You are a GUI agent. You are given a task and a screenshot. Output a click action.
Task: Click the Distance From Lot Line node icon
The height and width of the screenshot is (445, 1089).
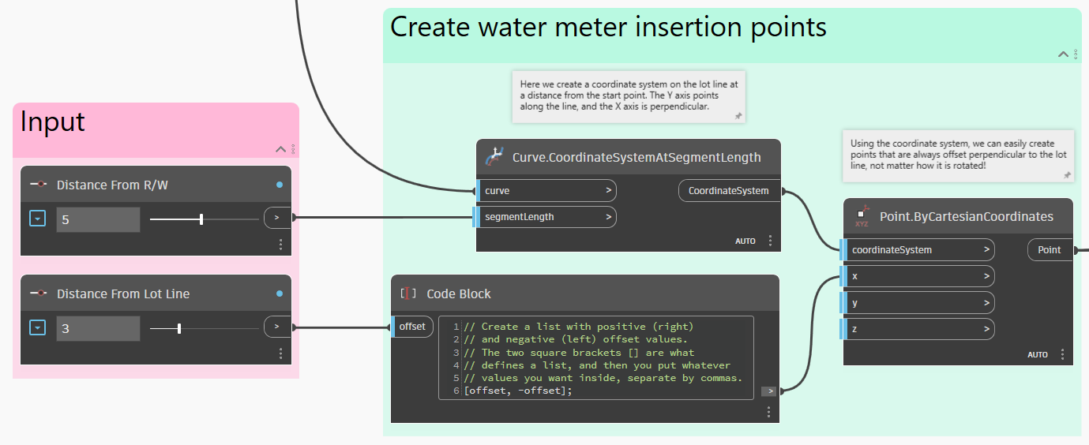pyautogui.click(x=38, y=294)
